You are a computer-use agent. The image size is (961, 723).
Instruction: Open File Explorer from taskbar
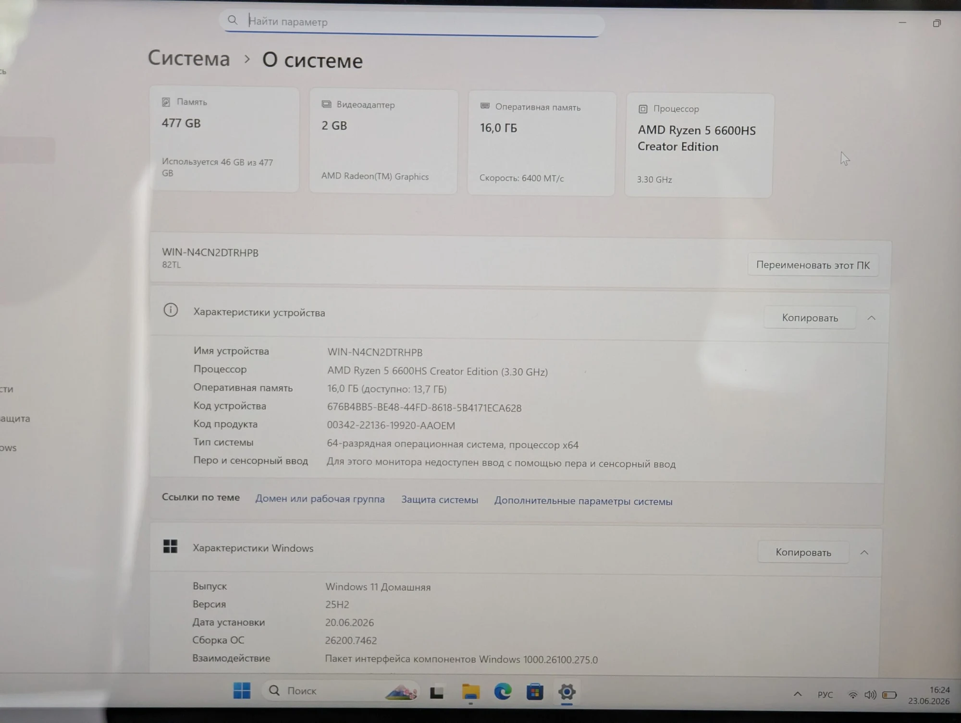(x=470, y=692)
